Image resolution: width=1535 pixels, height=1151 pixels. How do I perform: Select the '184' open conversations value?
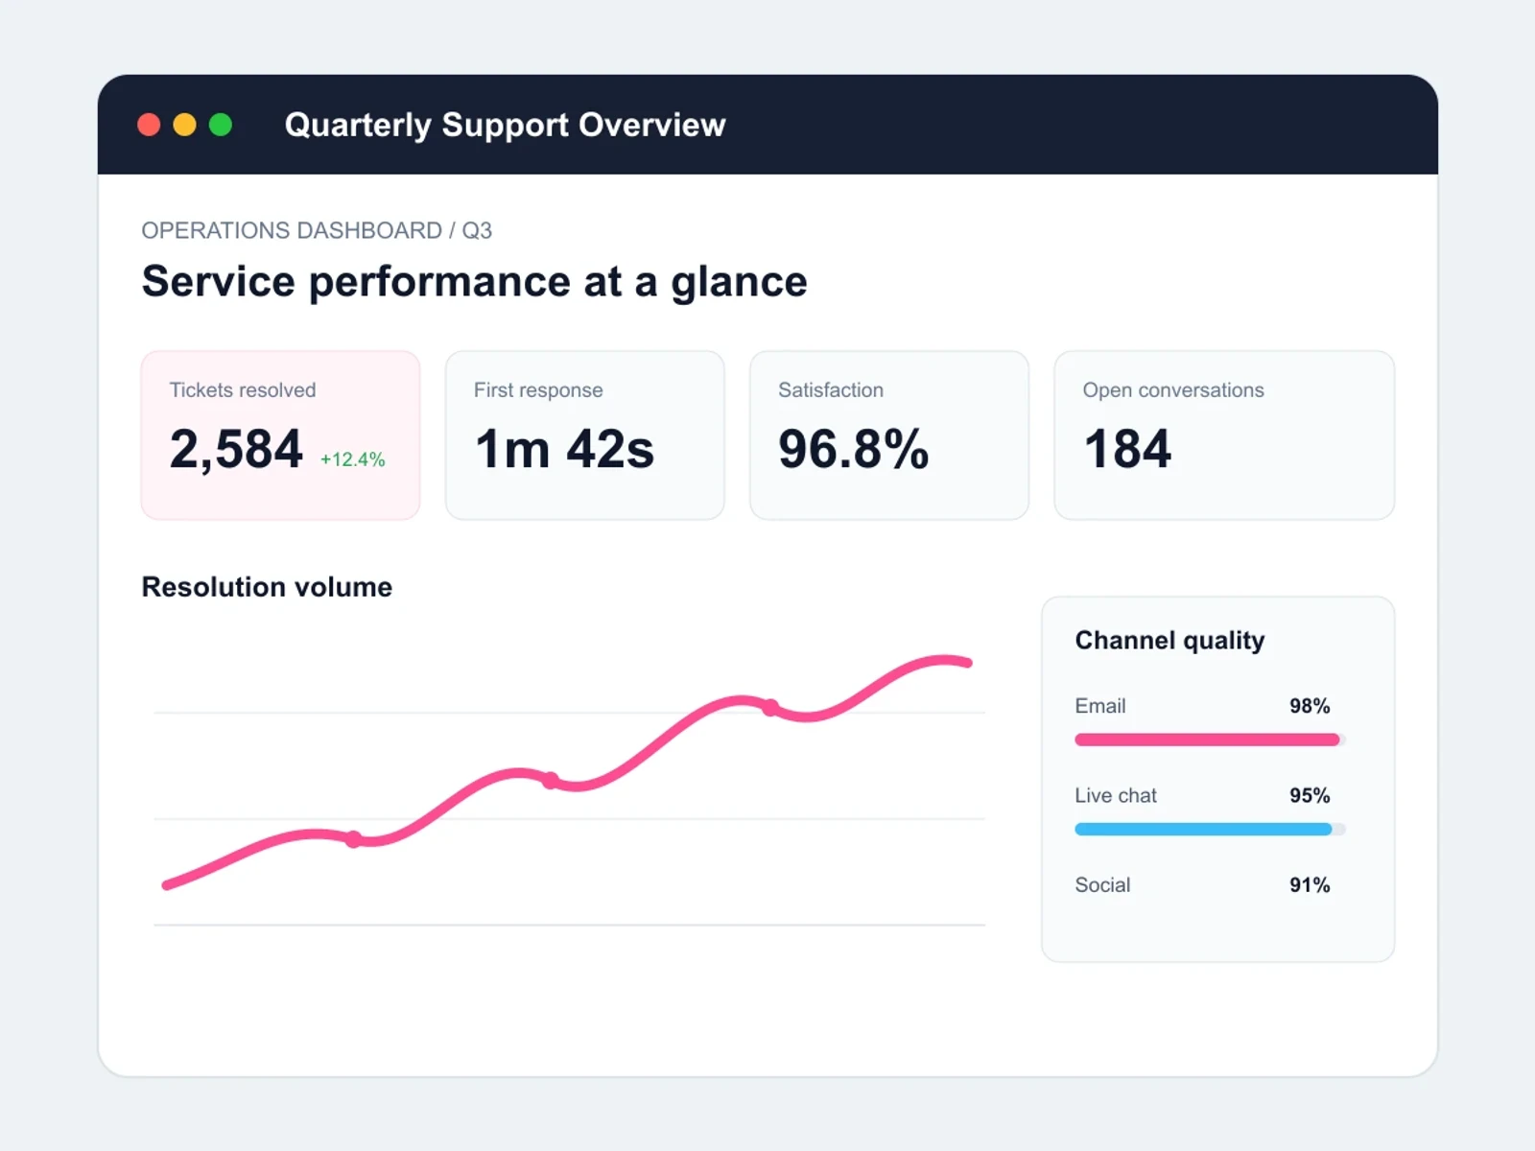(1127, 449)
